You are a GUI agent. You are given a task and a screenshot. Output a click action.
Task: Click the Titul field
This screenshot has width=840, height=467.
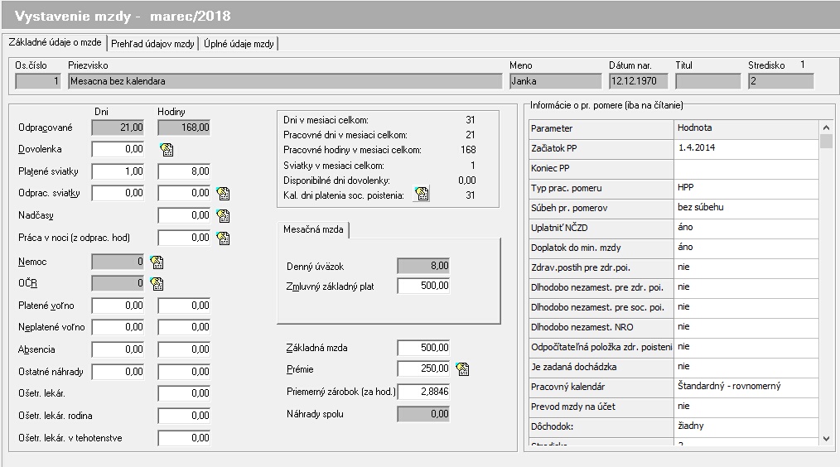[x=708, y=81]
